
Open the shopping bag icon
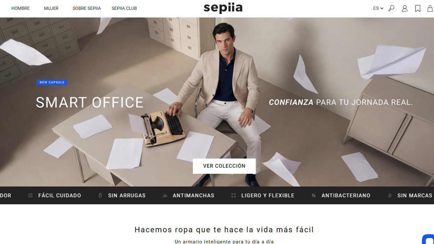tap(430, 8)
